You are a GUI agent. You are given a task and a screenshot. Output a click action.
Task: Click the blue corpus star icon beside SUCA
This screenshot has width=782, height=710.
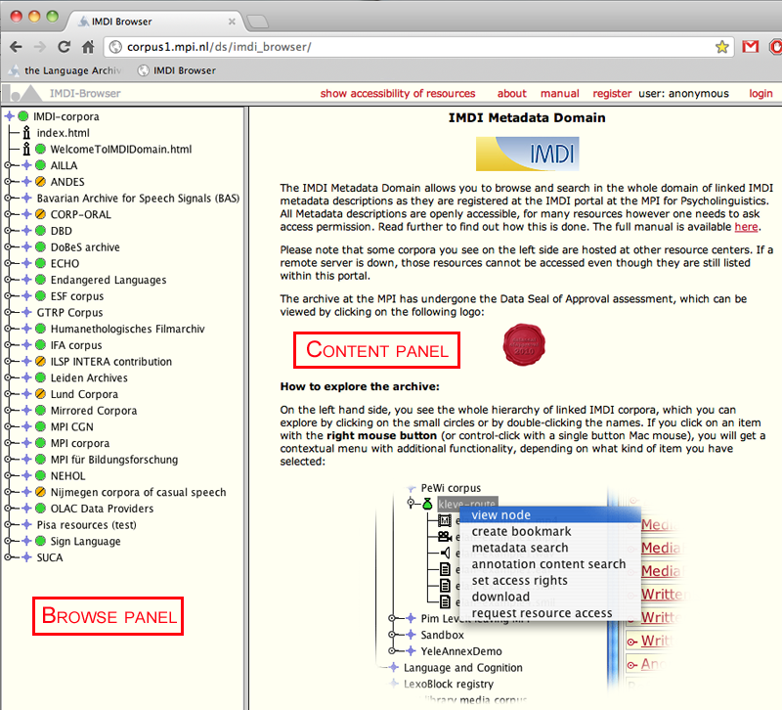click(27, 557)
